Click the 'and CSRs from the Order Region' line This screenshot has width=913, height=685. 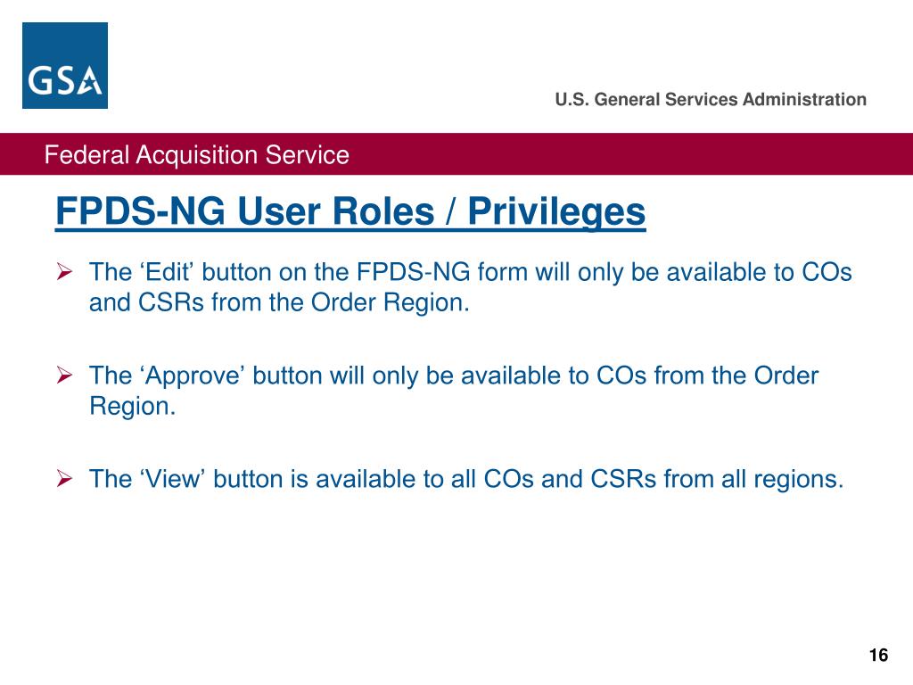(x=279, y=302)
